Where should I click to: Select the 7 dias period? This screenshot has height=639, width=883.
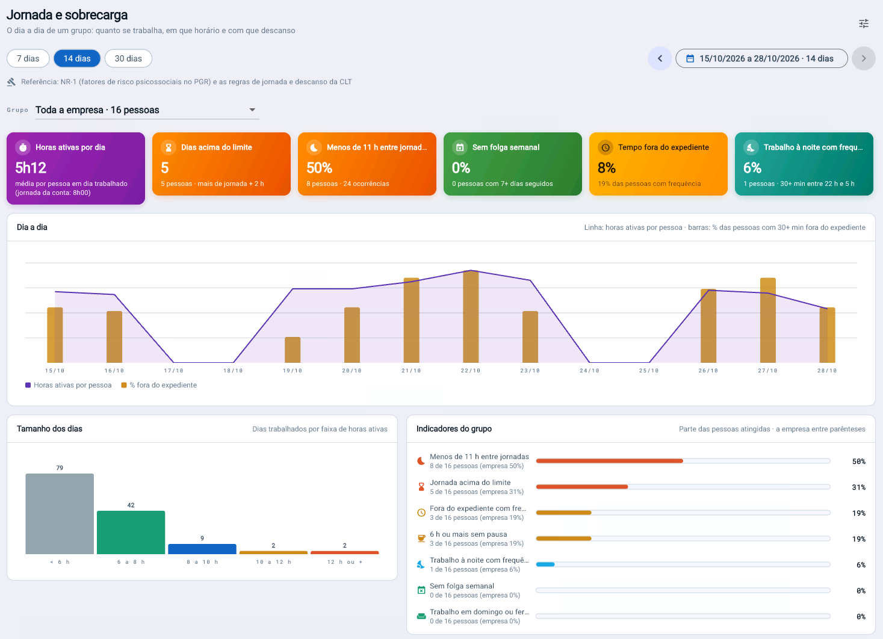(28, 58)
